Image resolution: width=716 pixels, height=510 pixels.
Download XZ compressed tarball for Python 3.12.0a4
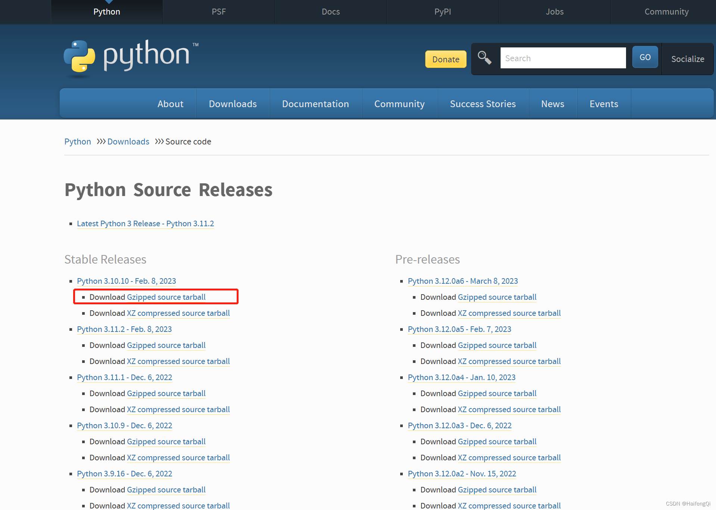coord(509,410)
